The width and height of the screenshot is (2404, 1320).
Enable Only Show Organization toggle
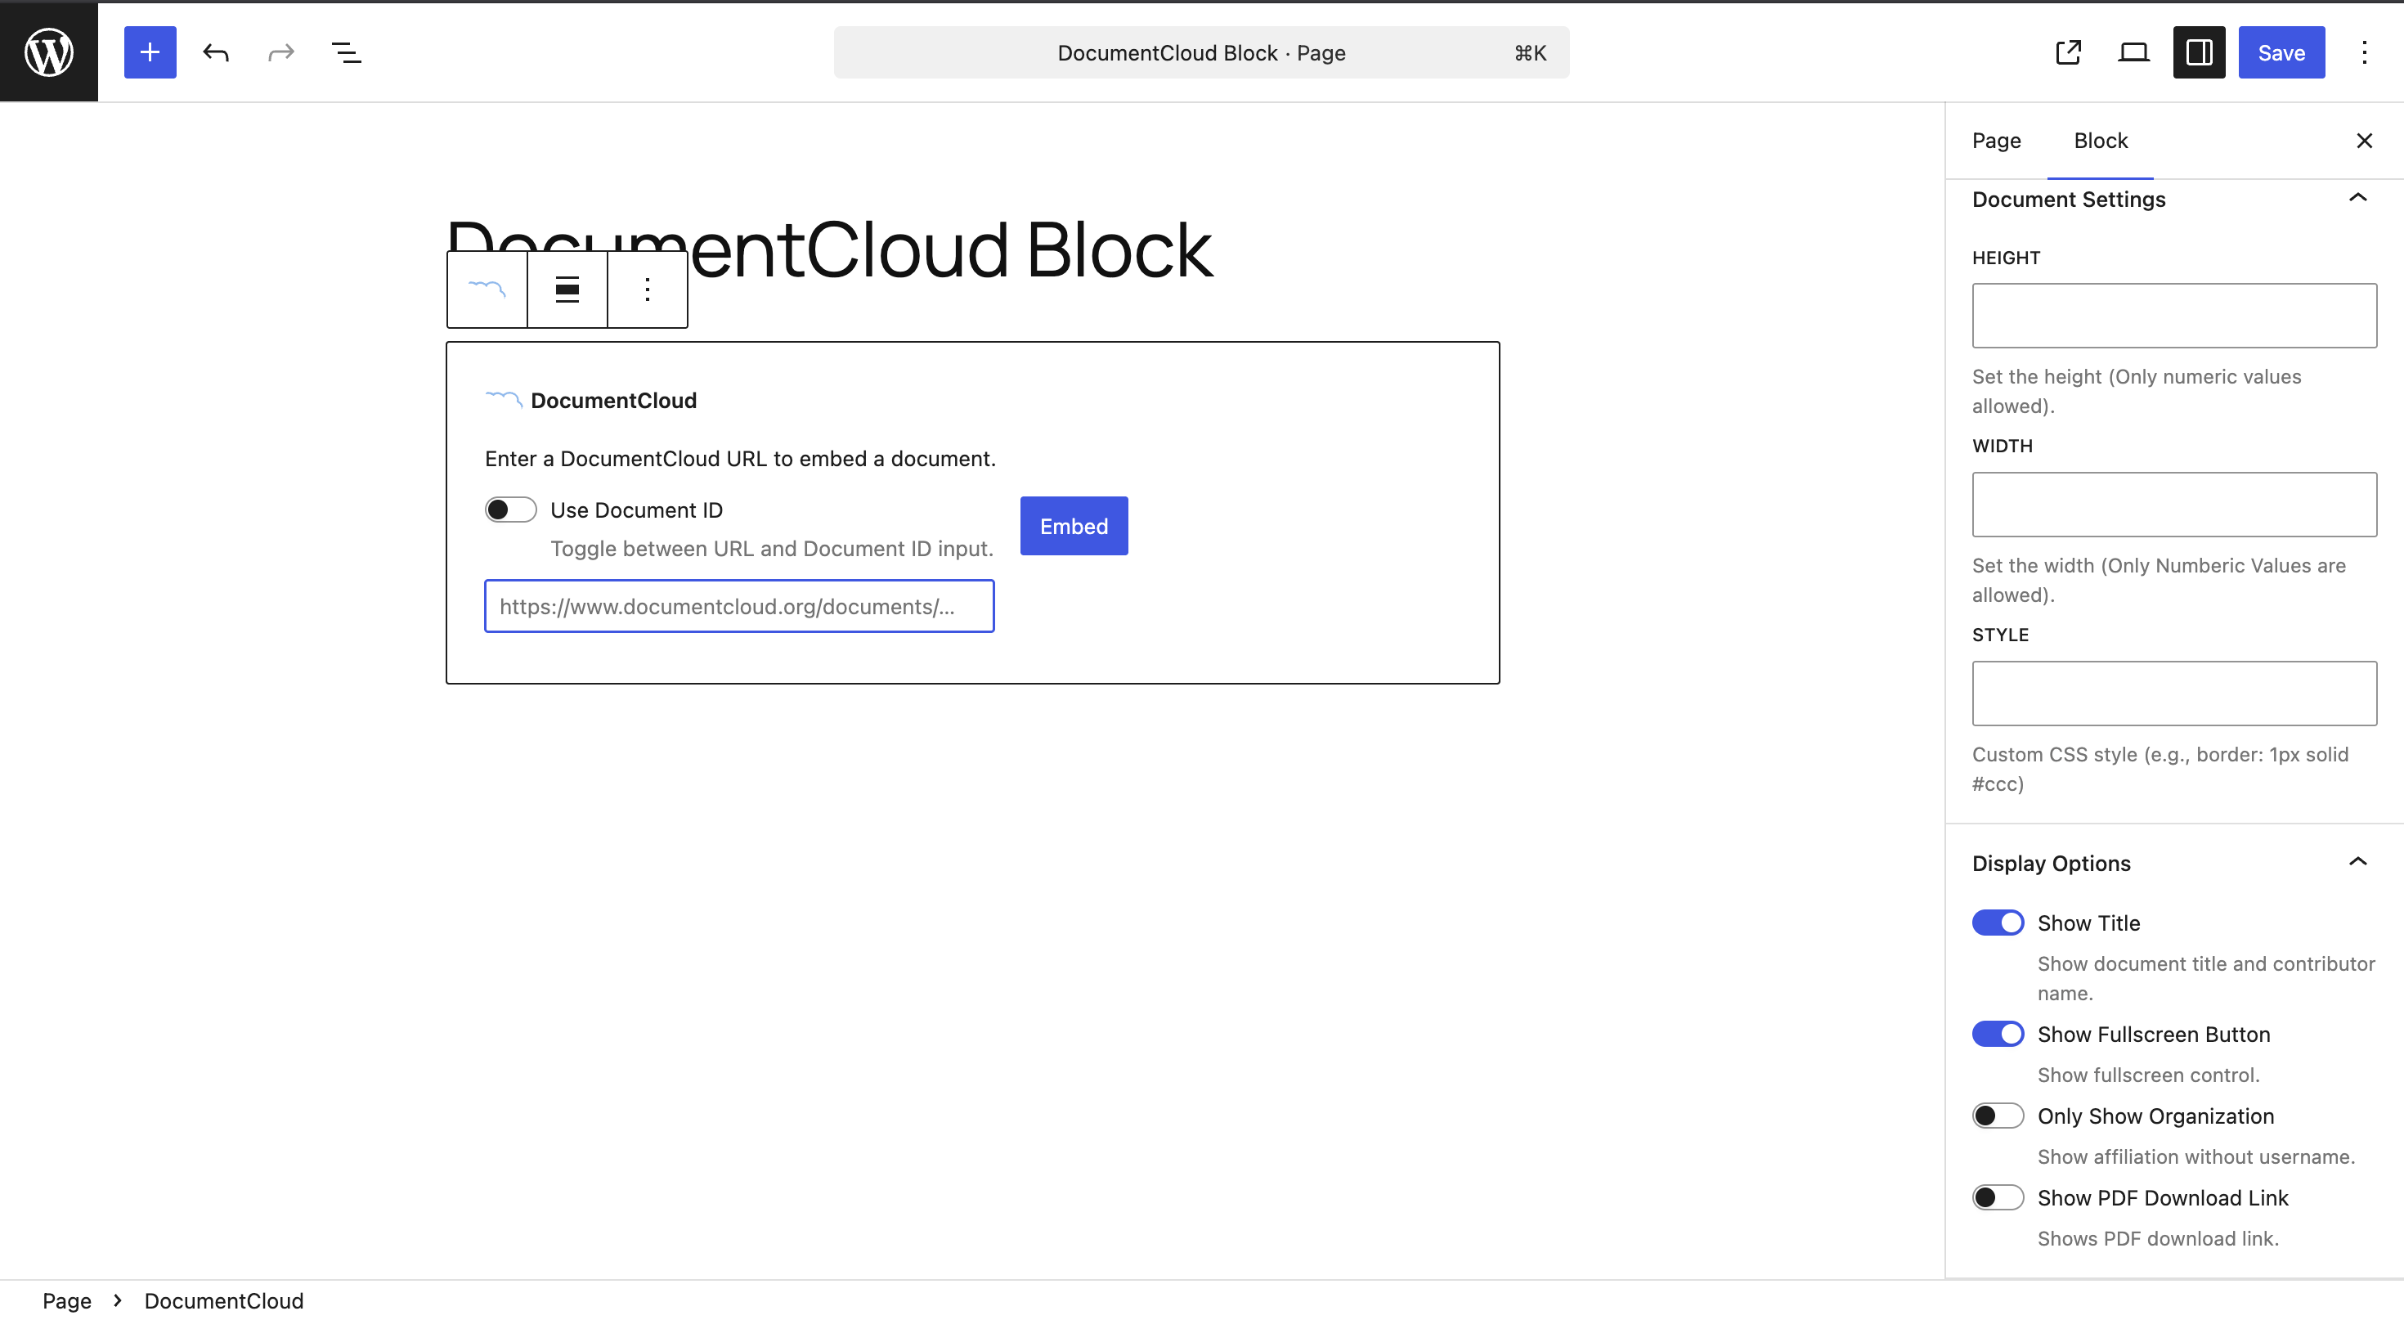coord(1998,1116)
